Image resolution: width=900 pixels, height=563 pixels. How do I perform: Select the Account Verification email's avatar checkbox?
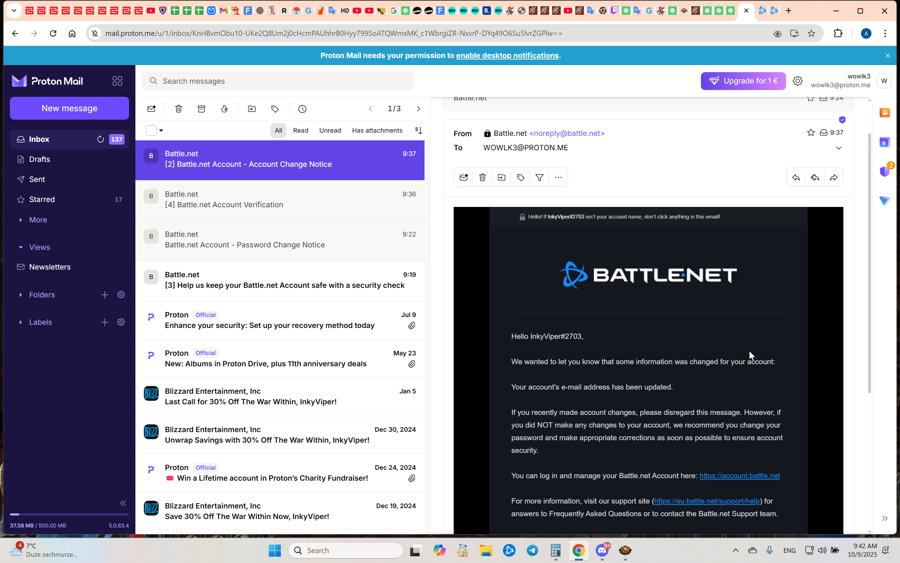(x=151, y=196)
